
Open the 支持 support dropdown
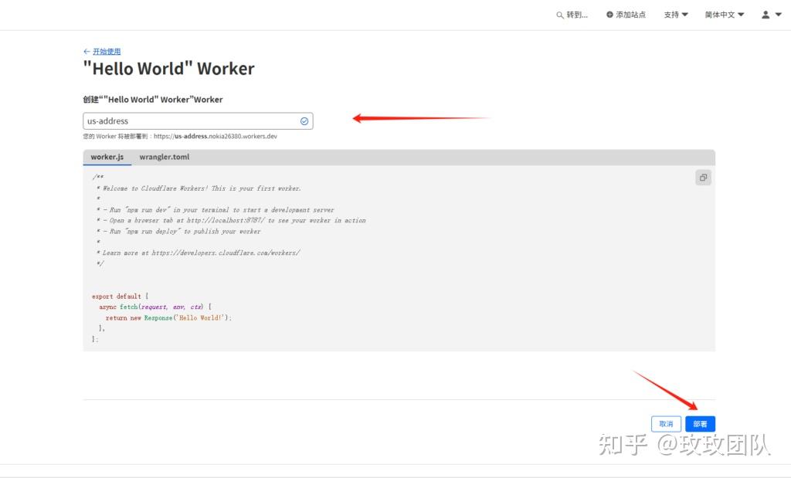(675, 14)
